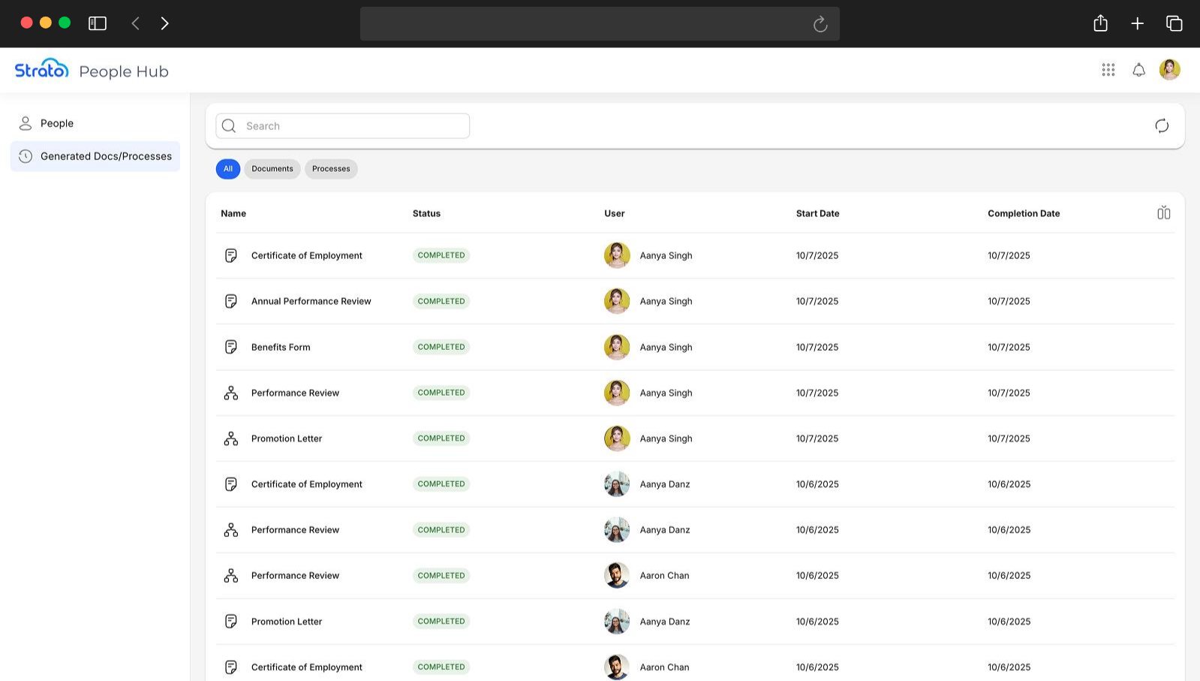
Task: Click 10/7/2025 start date in Benefits Form row
Action: (x=817, y=347)
